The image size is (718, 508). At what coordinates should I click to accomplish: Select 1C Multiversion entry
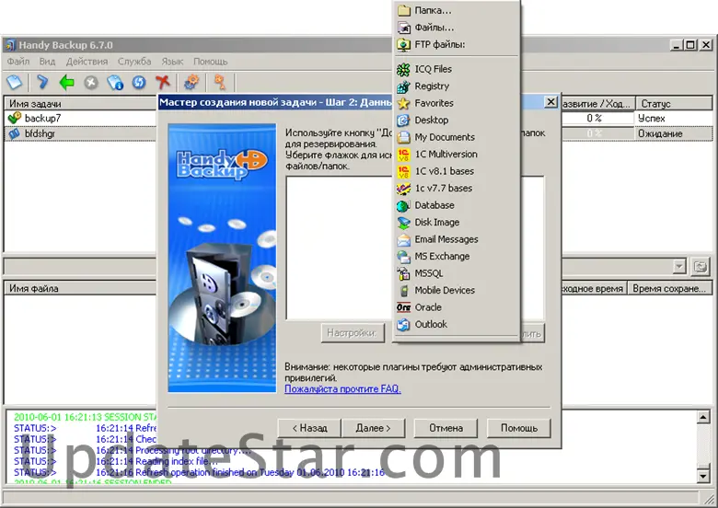(x=457, y=155)
